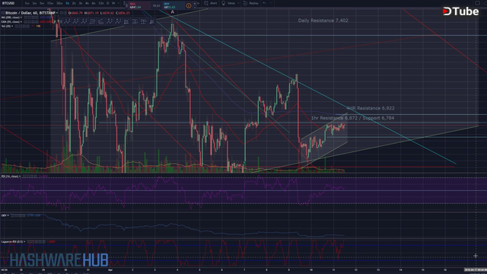Switch chart to 2h timeframe
The image size is (487, 274).
(x=74, y=3)
